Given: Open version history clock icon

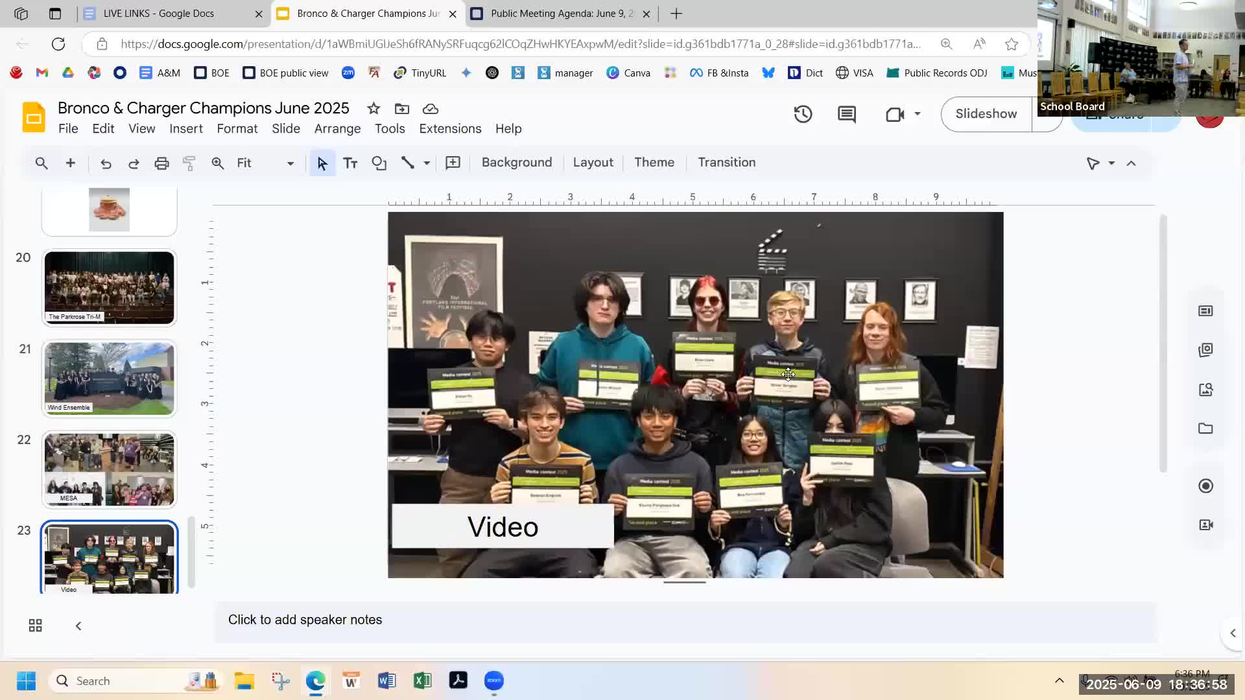Looking at the screenshot, I should (803, 114).
